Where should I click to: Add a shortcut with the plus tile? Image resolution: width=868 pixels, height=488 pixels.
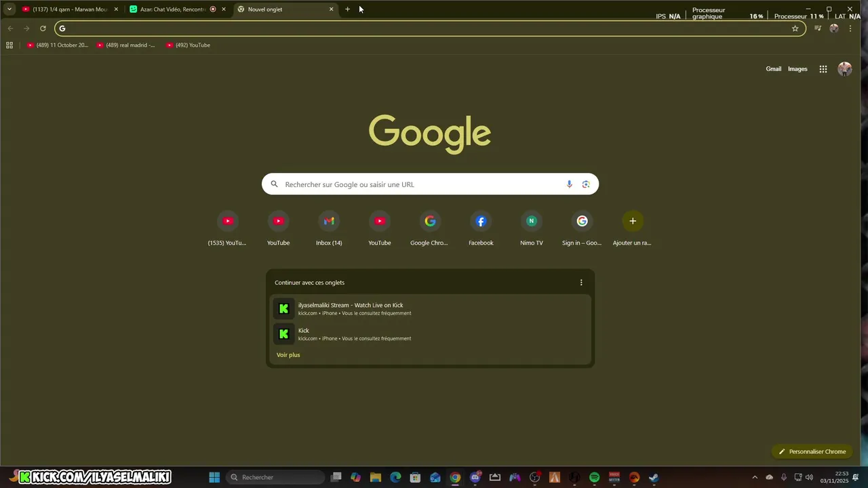point(633,228)
